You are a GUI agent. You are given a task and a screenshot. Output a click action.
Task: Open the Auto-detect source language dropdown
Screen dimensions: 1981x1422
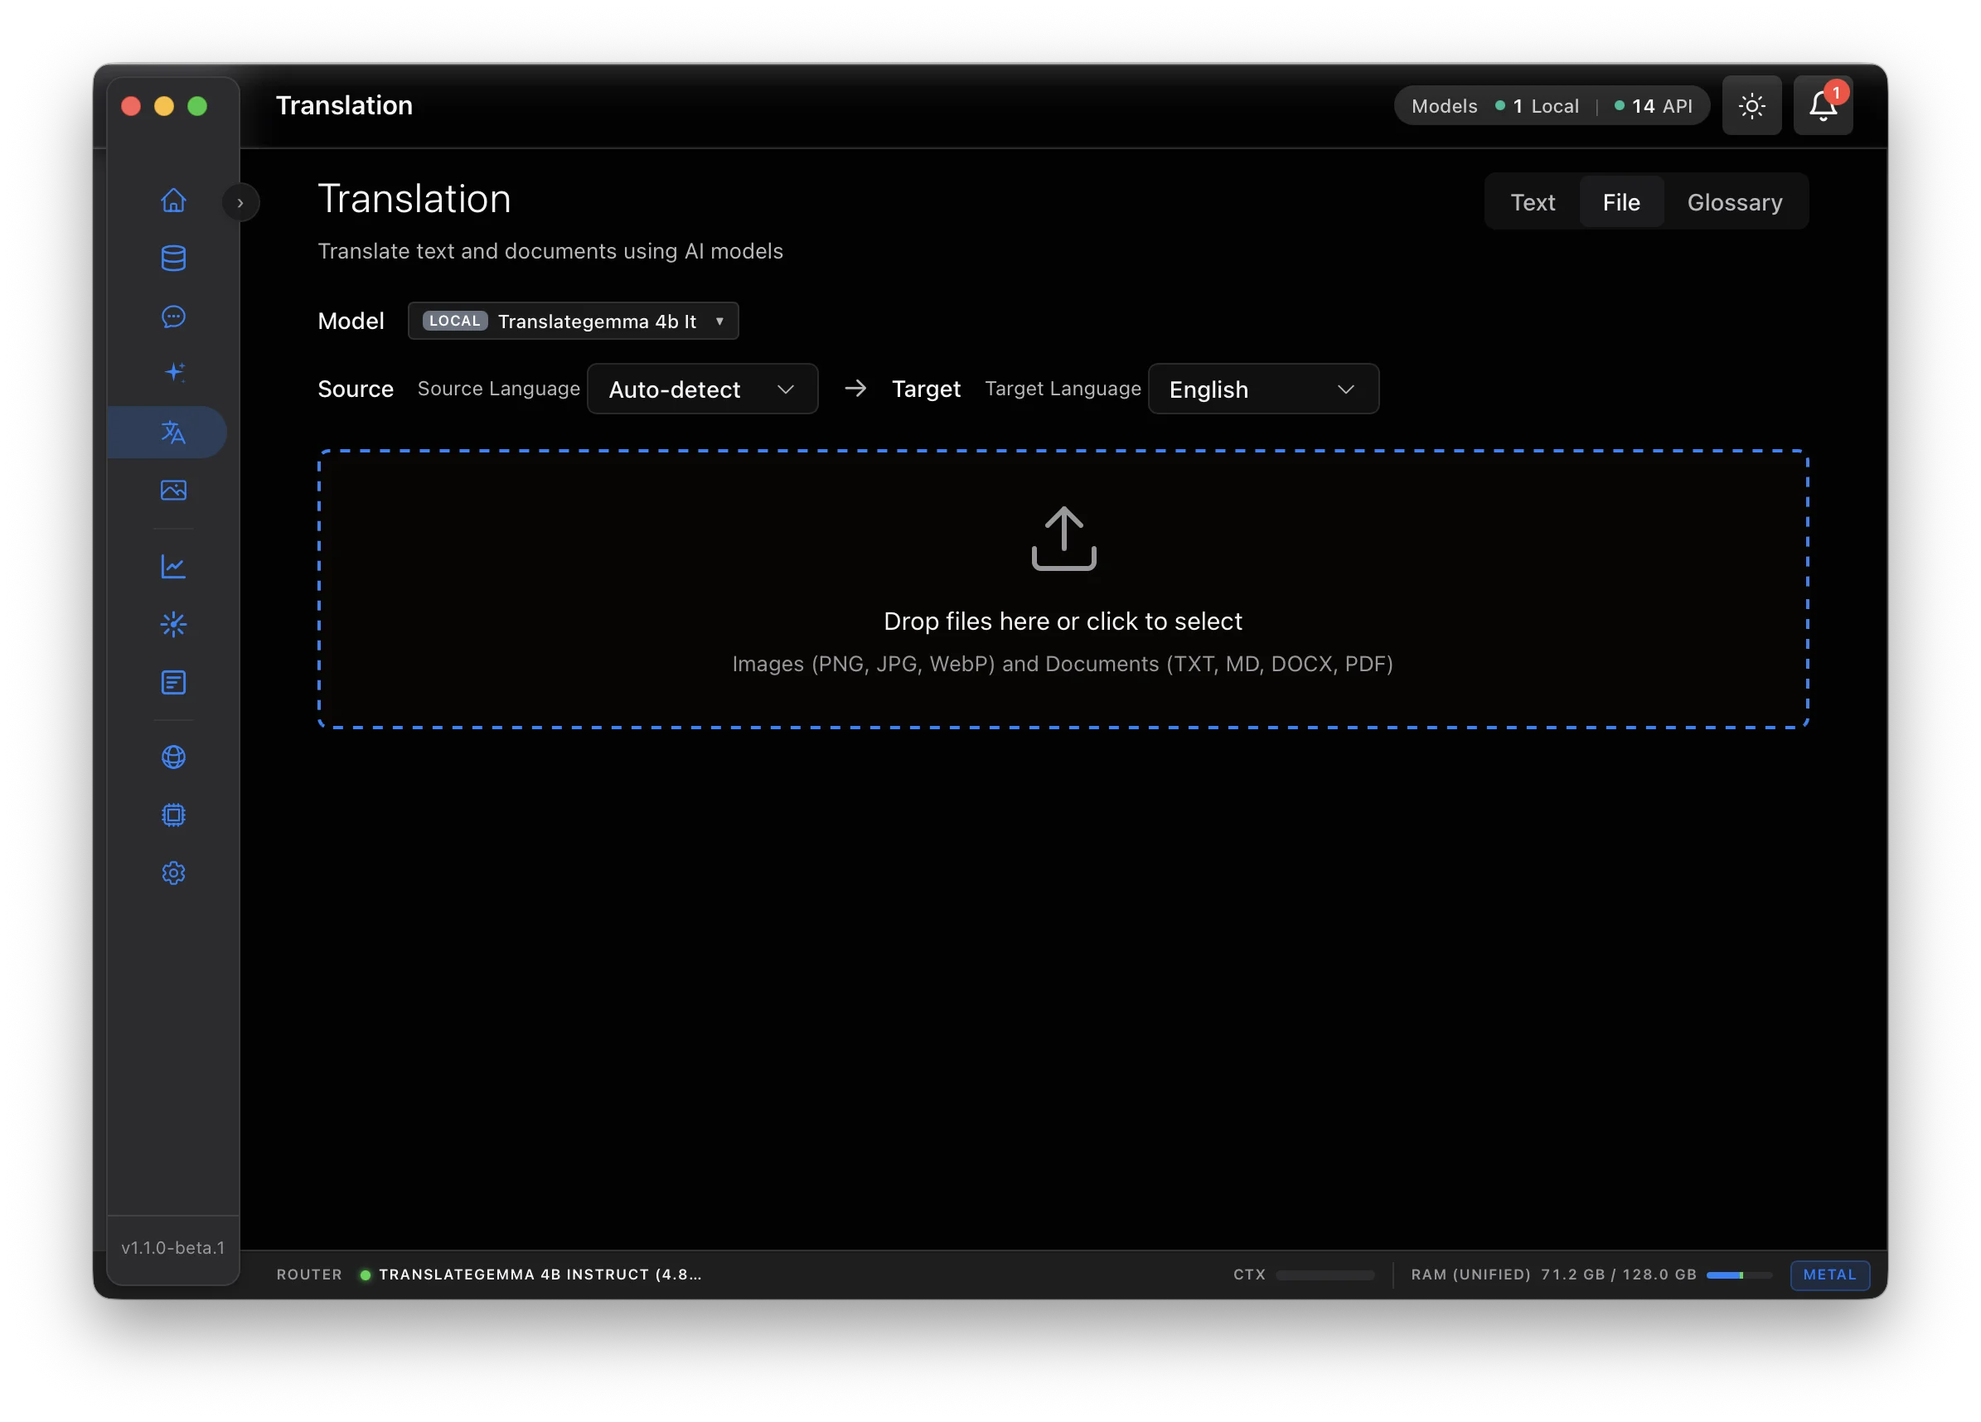pos(701,389)
